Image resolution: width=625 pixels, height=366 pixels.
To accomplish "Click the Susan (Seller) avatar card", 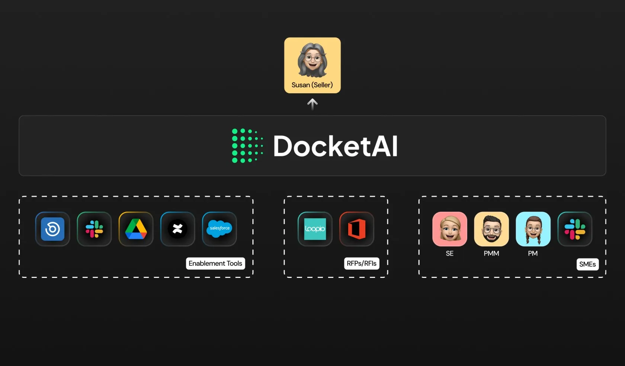I will [x=312, y=65].
